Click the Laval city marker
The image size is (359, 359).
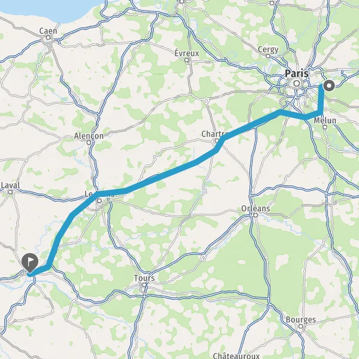tap(11, 192)
